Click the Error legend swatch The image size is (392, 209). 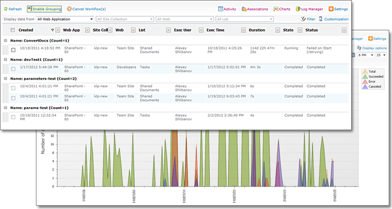point(365,82)
